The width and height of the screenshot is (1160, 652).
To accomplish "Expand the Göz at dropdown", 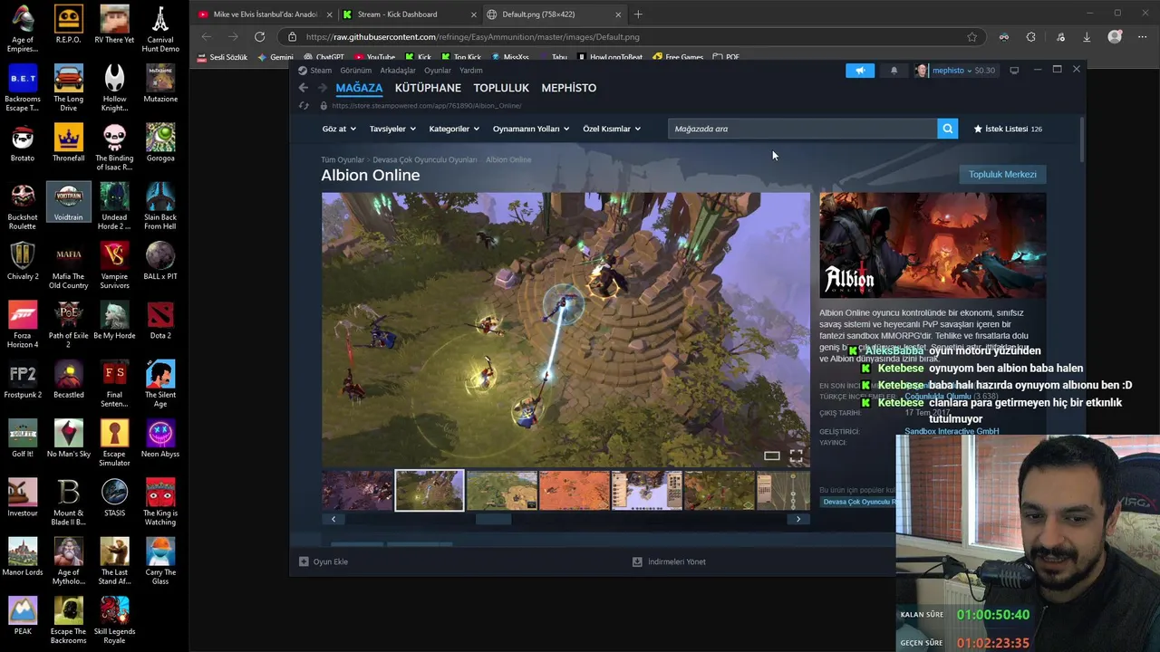I will tap(339, 129).
